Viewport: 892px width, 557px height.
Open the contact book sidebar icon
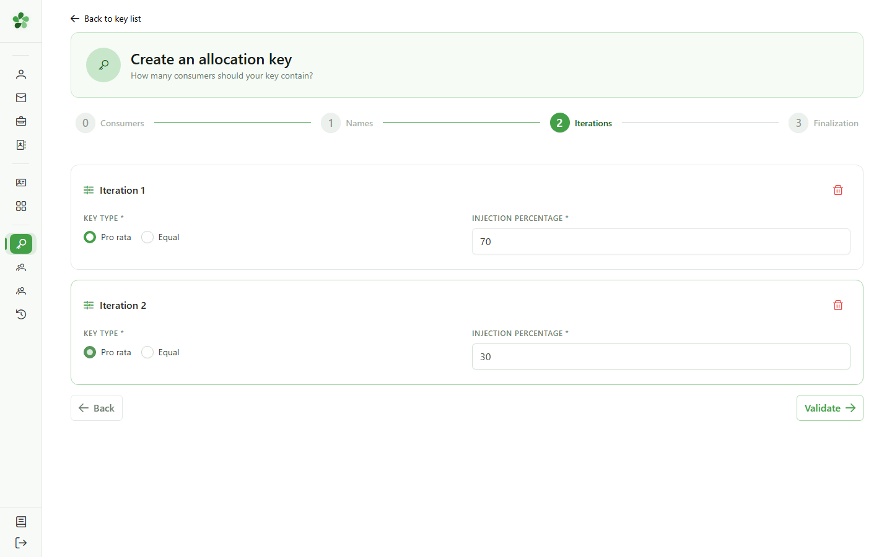tap(21, 145)
